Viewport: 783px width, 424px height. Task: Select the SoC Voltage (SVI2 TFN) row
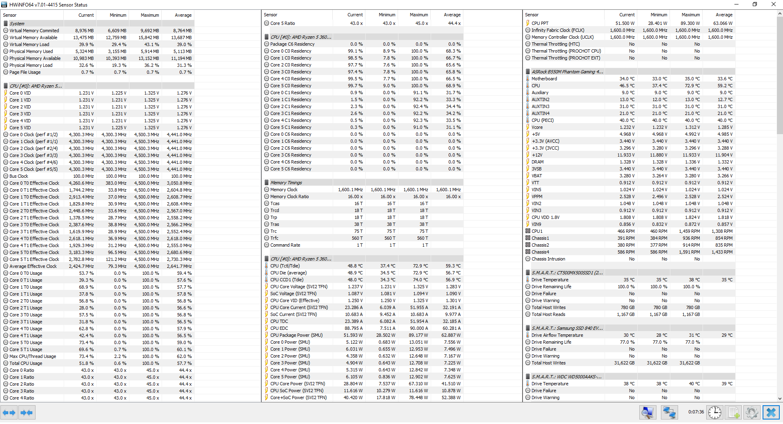tap(363, 294)
